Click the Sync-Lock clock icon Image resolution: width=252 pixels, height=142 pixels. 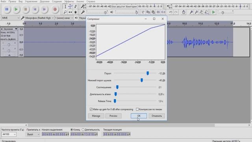[183, 12]
